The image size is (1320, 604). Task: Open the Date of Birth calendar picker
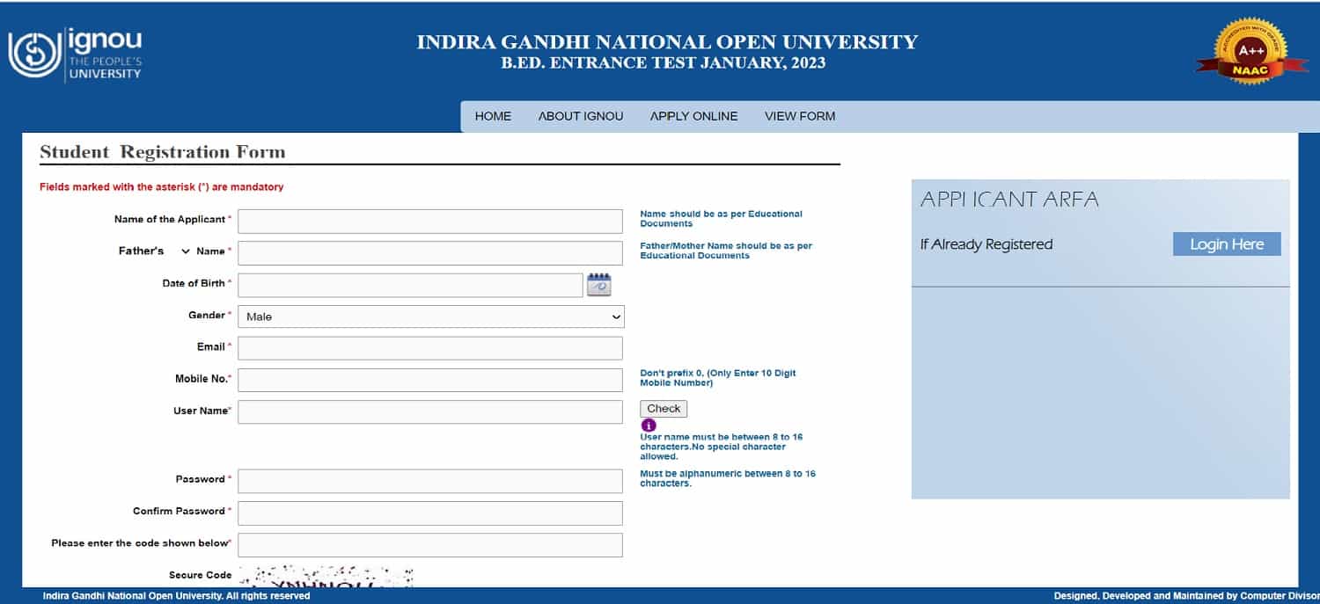point(599,283)
